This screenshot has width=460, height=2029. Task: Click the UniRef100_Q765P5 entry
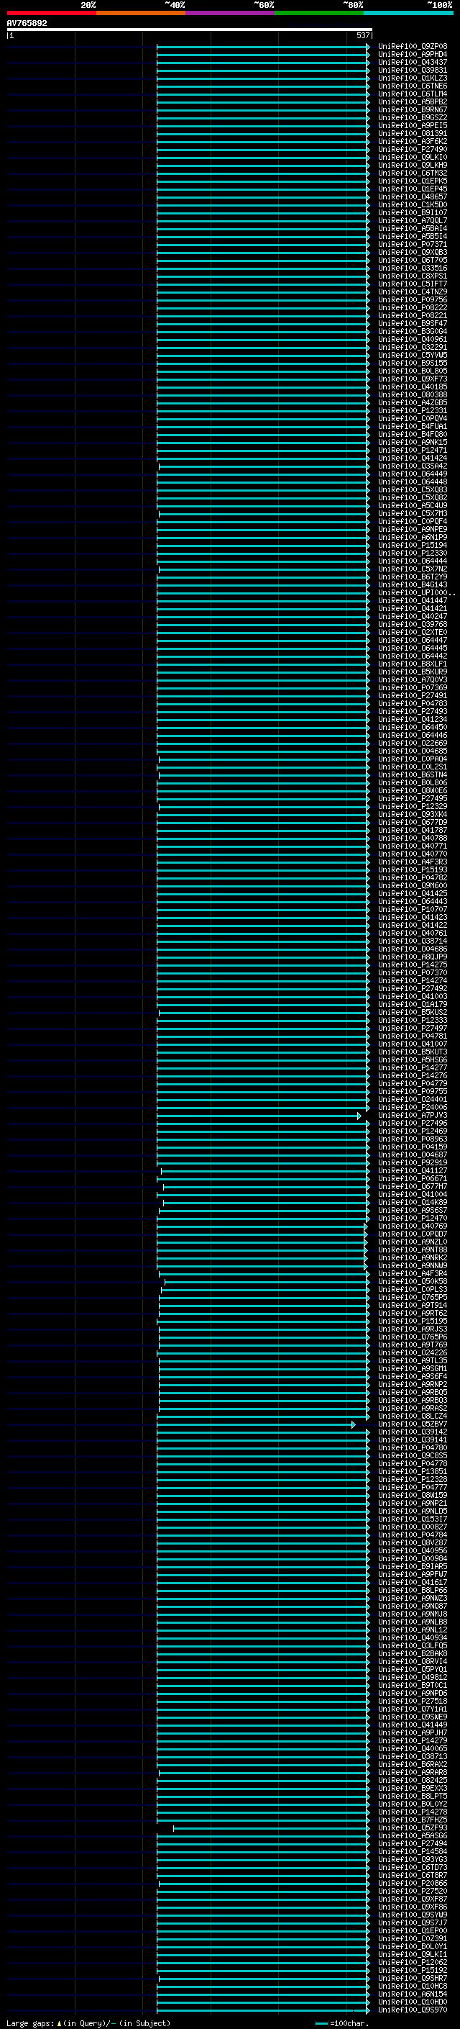tap(412, 1297)
